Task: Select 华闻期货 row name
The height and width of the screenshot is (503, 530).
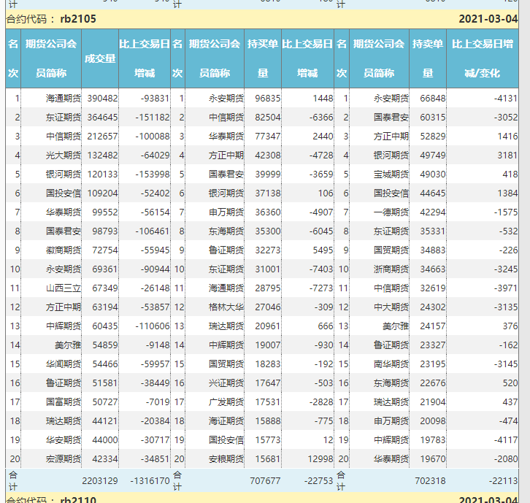Action: point(64,364)
